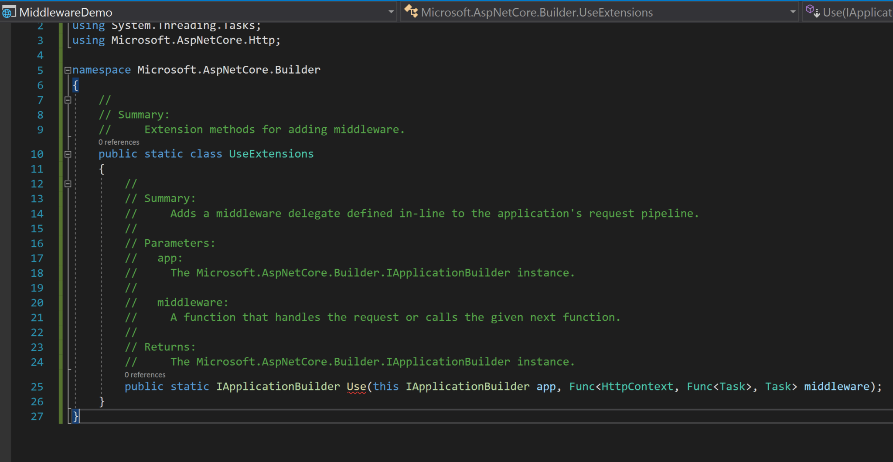
Task: Collapse the Summary comment block on line 12
Action: pos(68,183)
